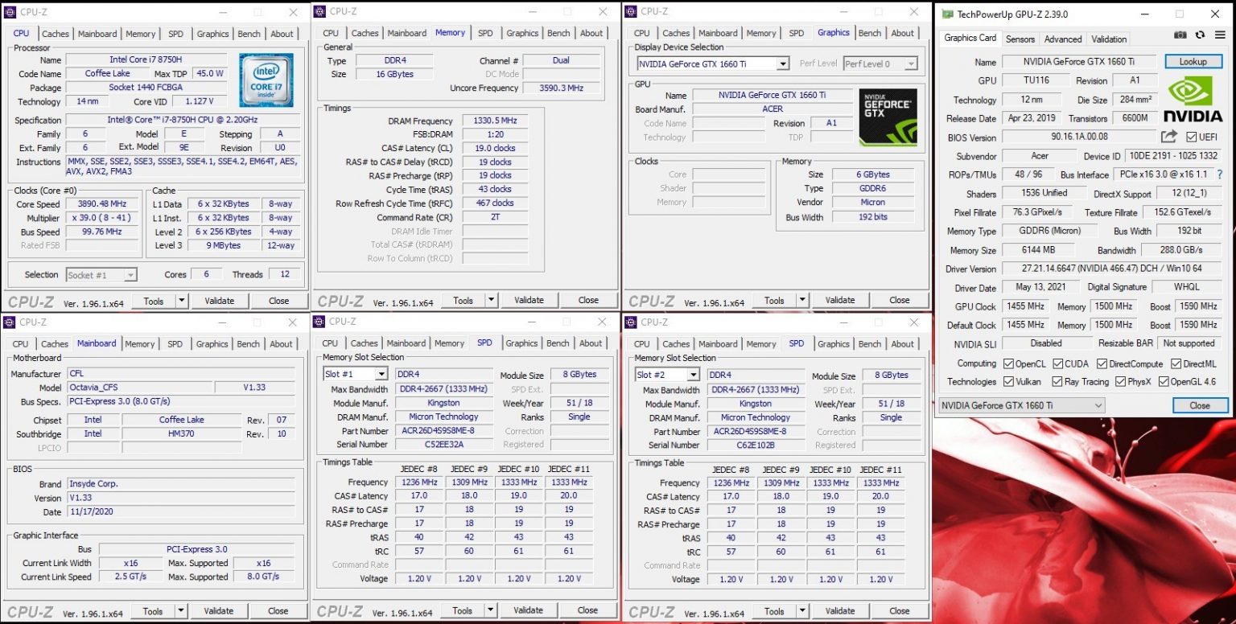
Task: Disable the Ray Tracing technology checkbox
Action: click(1059, 382)
